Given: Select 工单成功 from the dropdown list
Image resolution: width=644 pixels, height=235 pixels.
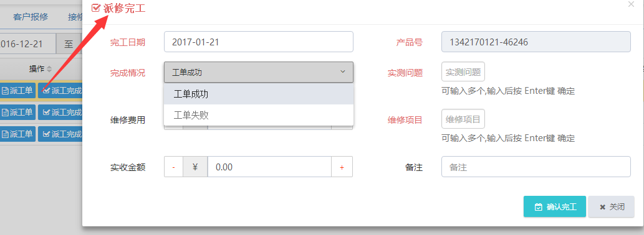Looking at the screenshot, I should click(259, 94).
